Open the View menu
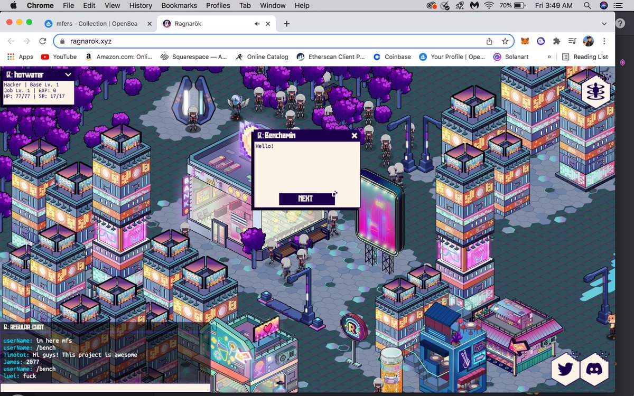The width and height of the screenshot is (634, 396). point(112,5)
